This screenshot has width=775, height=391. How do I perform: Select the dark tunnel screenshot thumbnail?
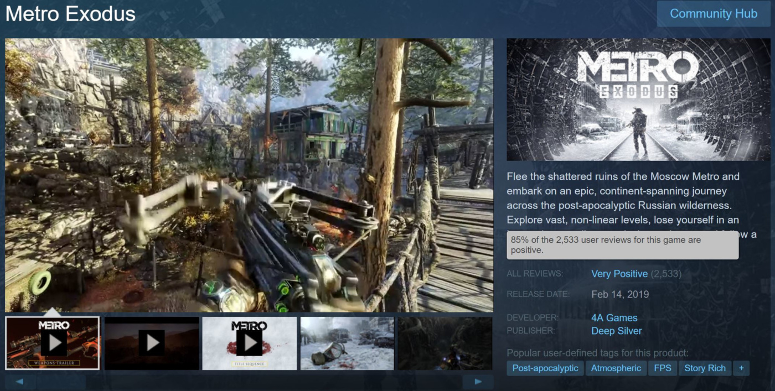pyautogui.click(x=445, y=343)
